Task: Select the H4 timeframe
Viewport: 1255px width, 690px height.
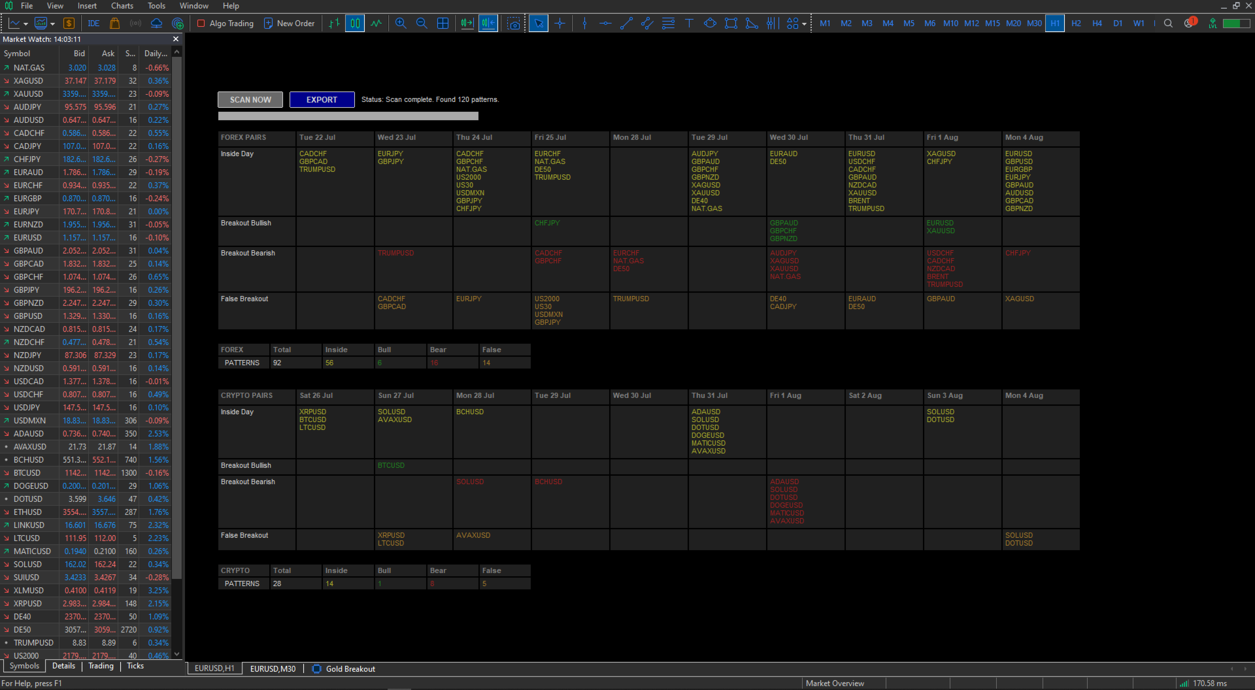Action: point(1097,24)
